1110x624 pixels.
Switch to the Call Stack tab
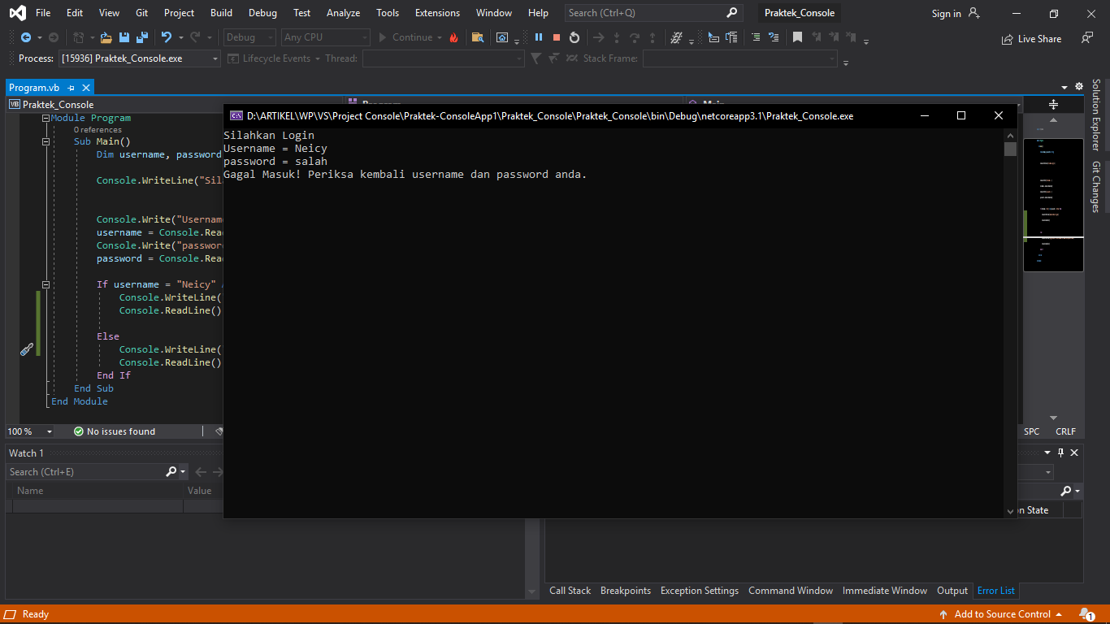coord(570,591)
